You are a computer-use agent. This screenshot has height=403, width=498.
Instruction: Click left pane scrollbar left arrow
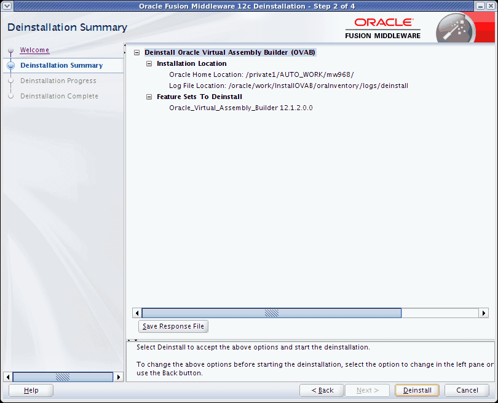[x=8, y=377]
